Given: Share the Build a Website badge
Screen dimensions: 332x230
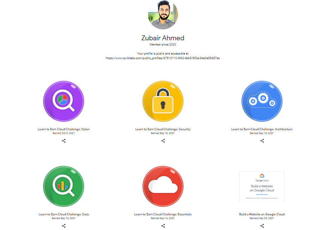Looking at the screenshot, I should pyautogui.click(x=262, y=226).
